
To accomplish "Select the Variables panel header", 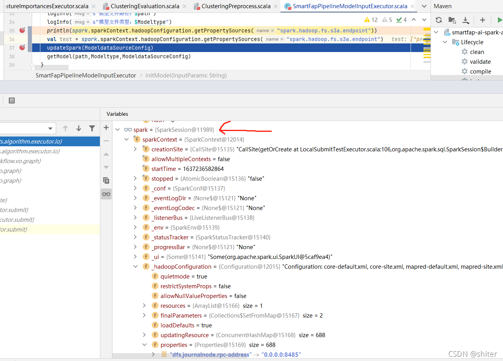I will (117, 114).
